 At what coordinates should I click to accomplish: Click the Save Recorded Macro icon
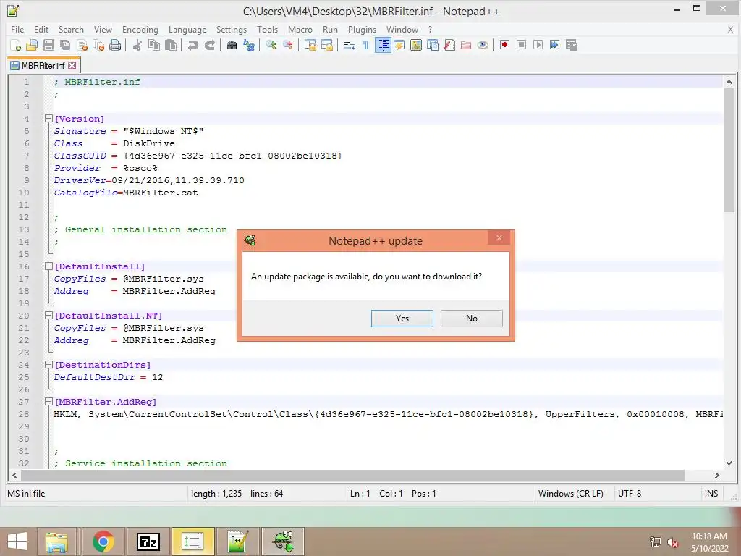click(572, 45)
